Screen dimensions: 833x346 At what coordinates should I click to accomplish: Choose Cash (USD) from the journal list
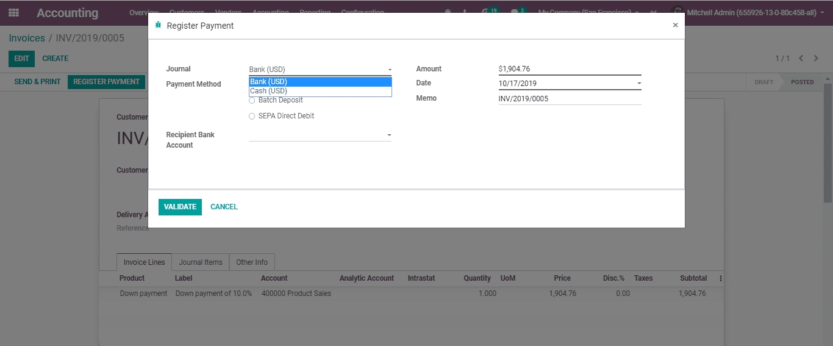(x=268, y=91)
